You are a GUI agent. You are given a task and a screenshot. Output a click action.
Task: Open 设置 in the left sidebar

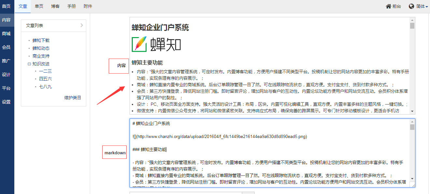(x=7, y=102)
